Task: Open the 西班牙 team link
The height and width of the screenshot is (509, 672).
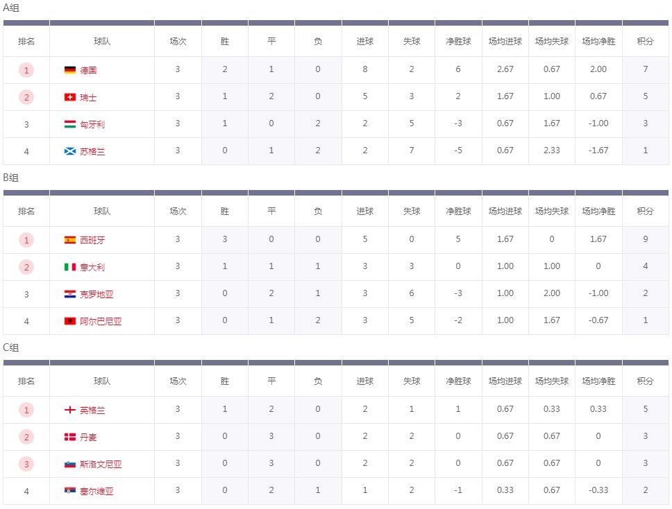Action: coord(92,240)
